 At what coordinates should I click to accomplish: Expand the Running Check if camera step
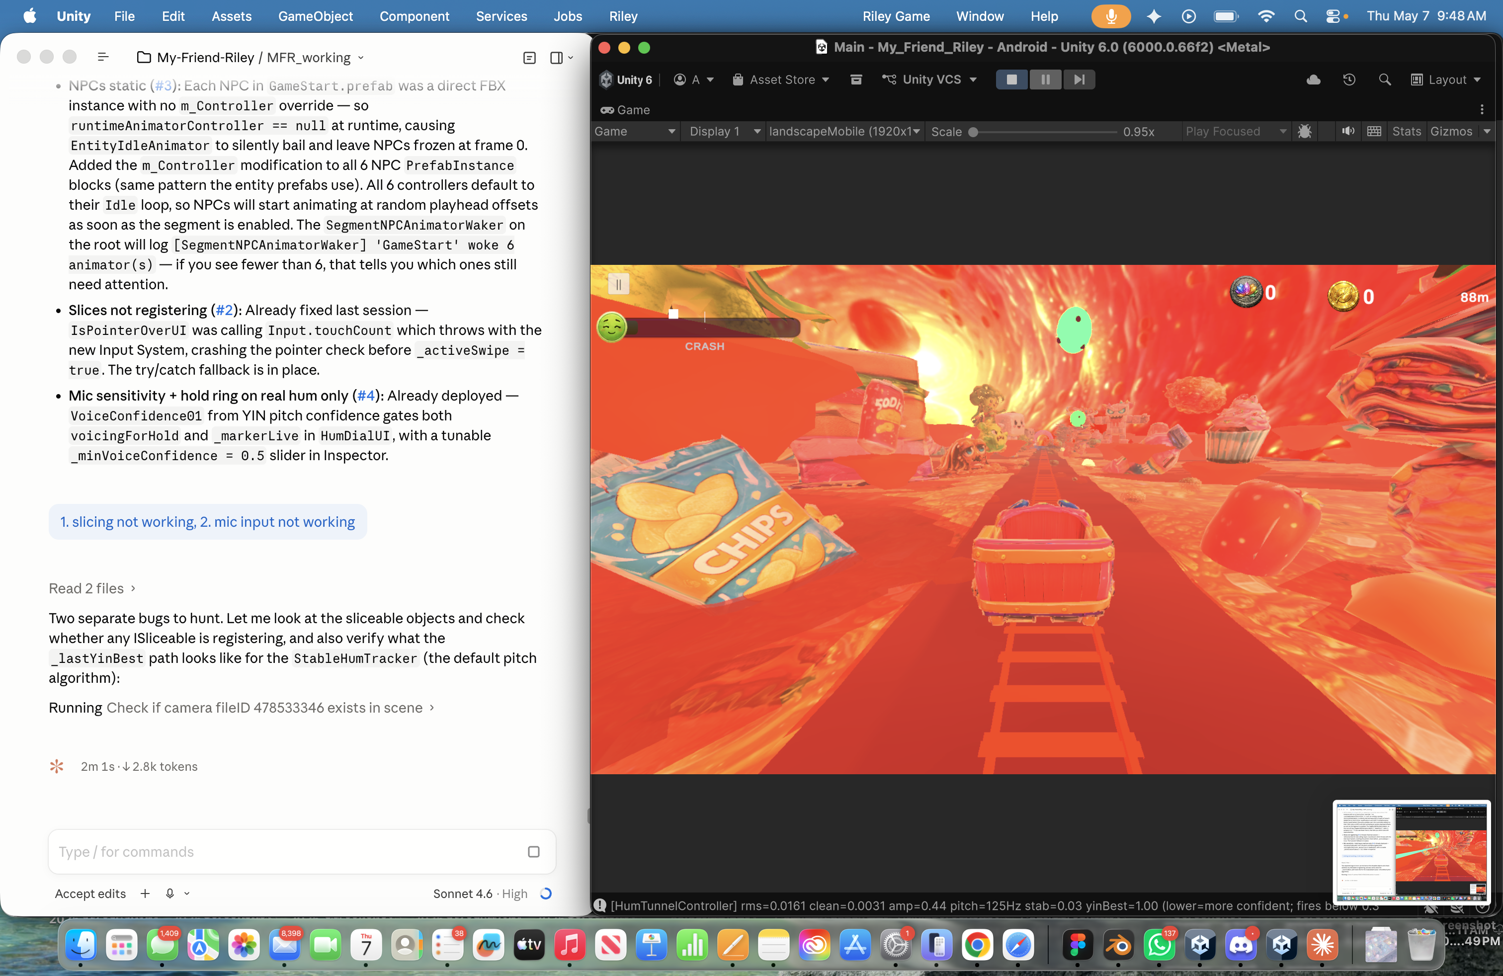click(x=242, y=708)
